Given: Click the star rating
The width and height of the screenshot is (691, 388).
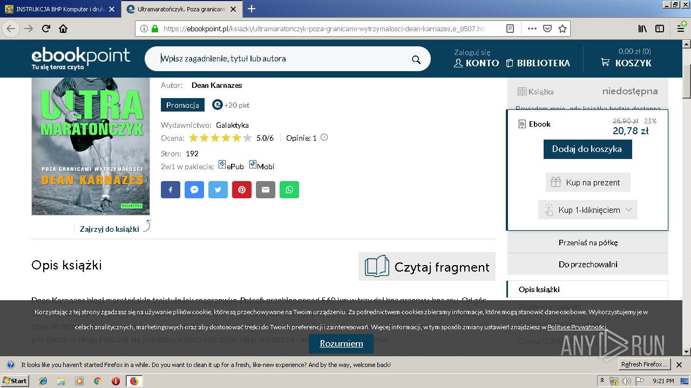Looking at the screenshot, I should click(x=220, y=138).
